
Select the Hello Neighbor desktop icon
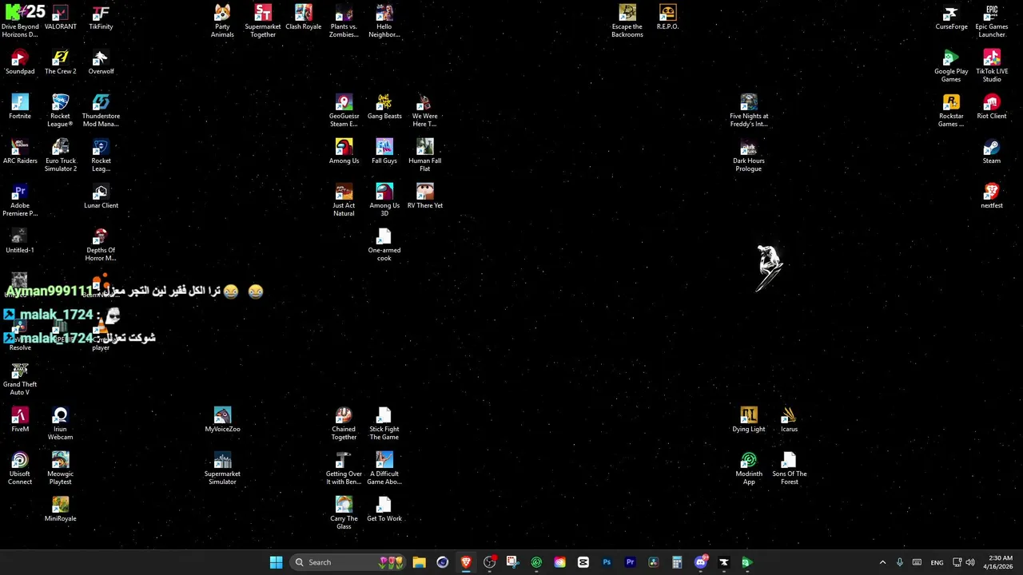point(384,22)
